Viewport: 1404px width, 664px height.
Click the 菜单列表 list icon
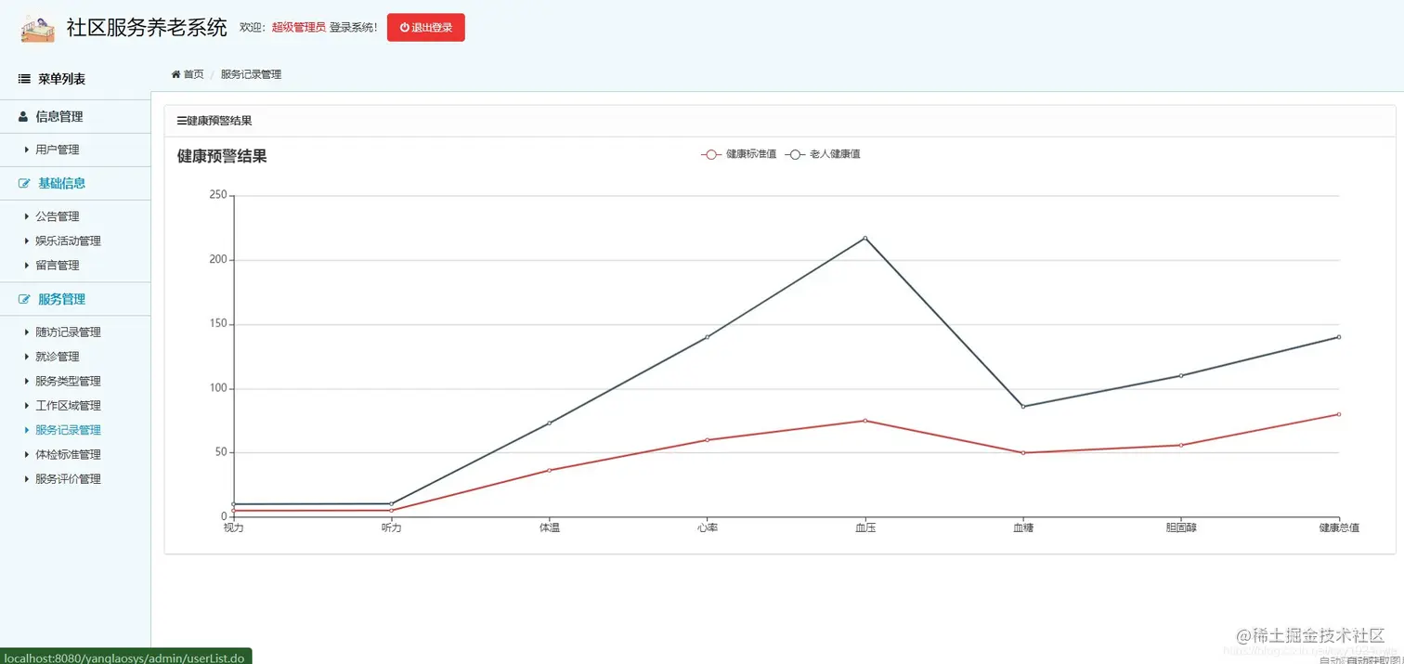tap(24, 80)
